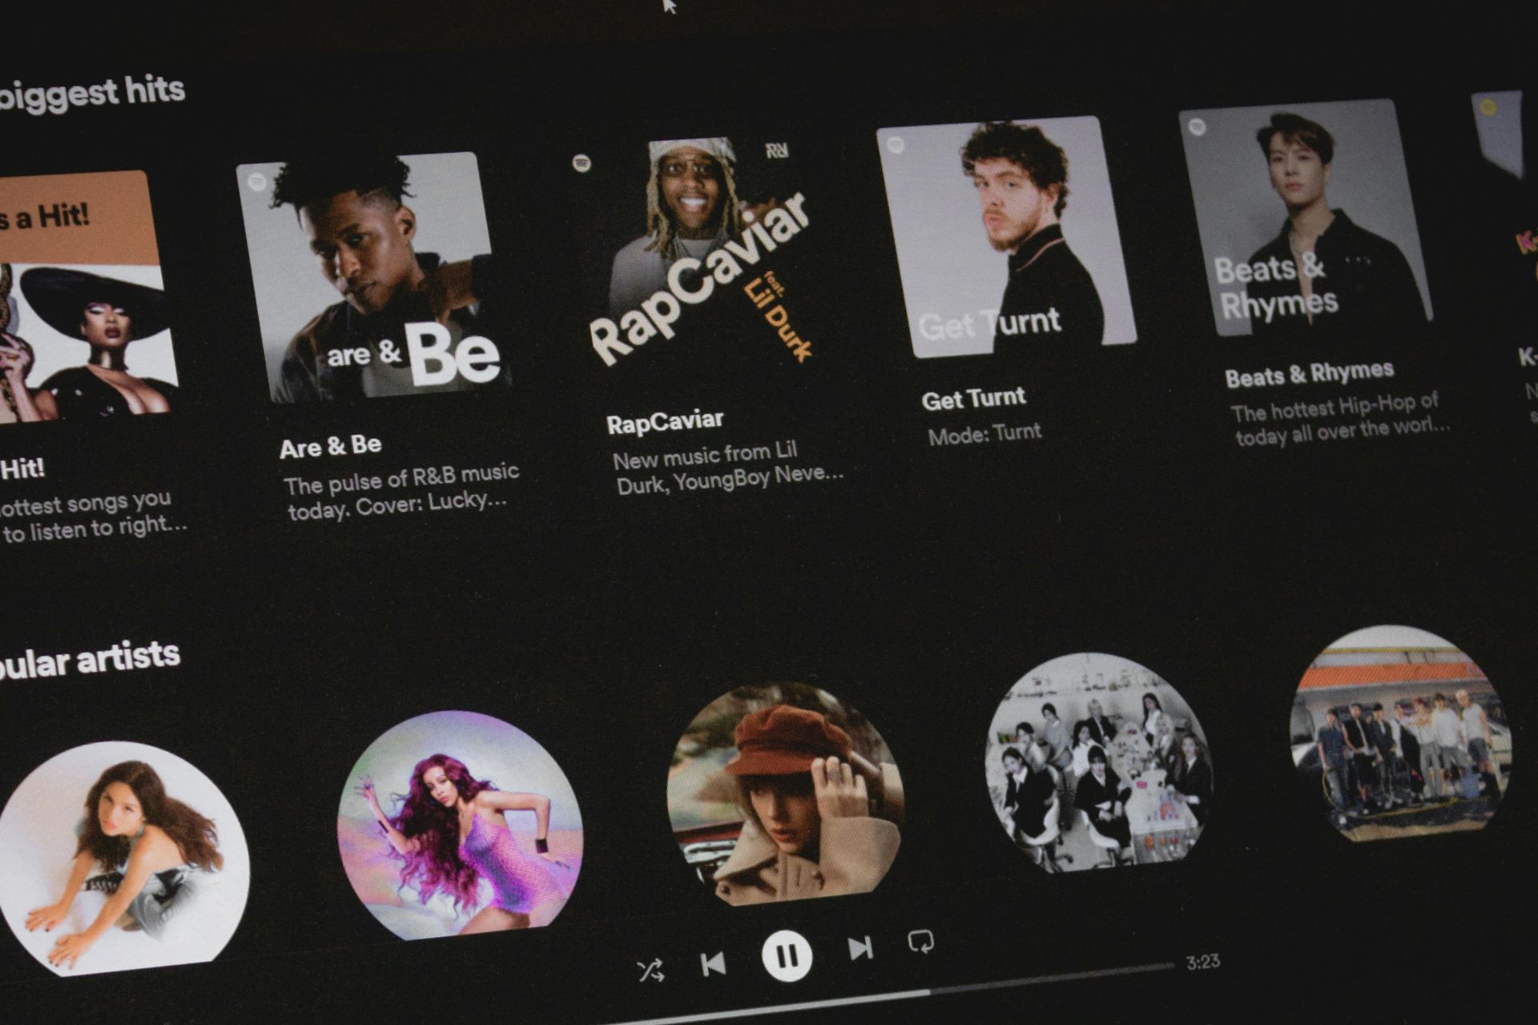Click the 'RapCaviar' playlist title
Viewport: 1538px width, 1025px height.
click(x=665, y=422)
